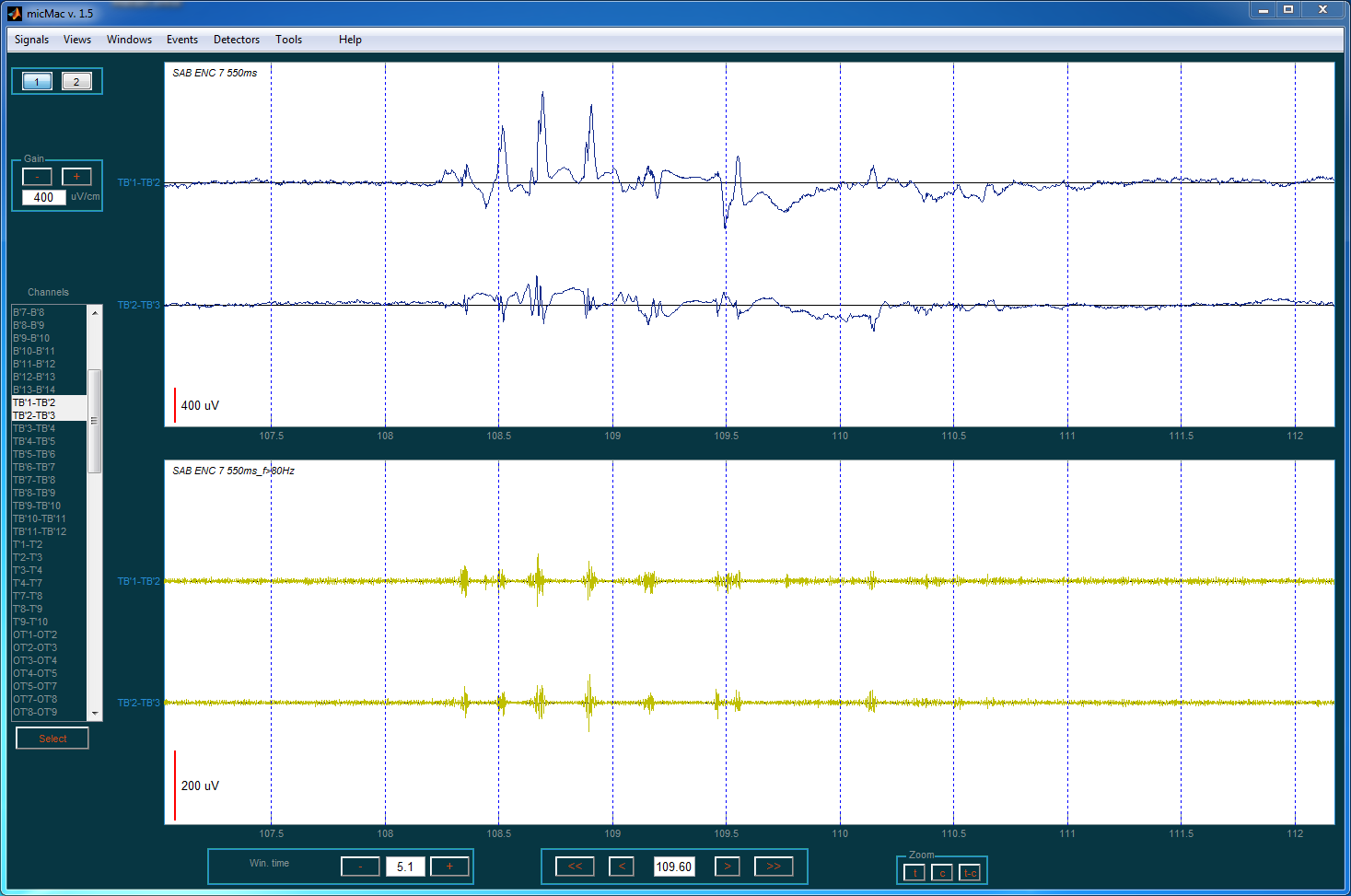Image resolution: width=1351 pixels, height=896 pixels.
Task: Click channel list scroll up arrow
Action: click(94, 313)
